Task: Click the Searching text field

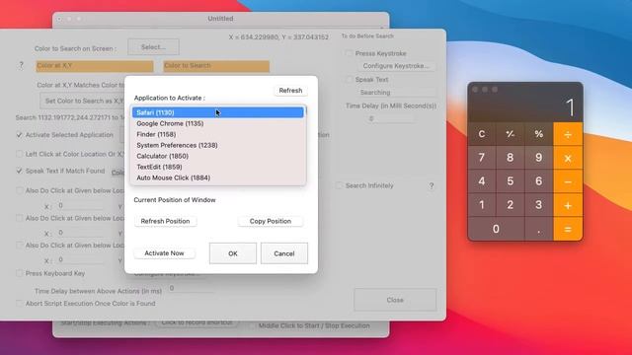Action: click(397, 93)
